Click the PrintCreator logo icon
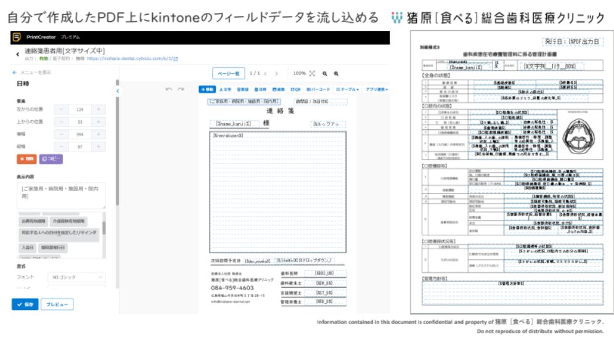This screenshot has height=345, width=614. tap(17, 37)
